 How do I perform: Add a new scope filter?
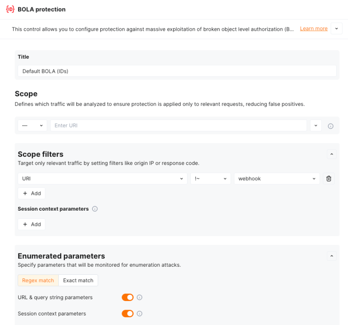(x=32, y=193)
